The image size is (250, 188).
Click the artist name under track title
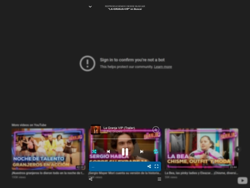tap(113, 131)
